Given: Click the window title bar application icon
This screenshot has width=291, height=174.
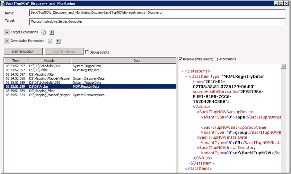Looking at the screenshot, I should tap(3, 3).
